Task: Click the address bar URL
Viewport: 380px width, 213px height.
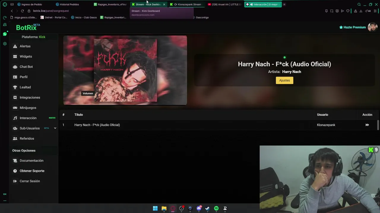Action: [51, 11]
